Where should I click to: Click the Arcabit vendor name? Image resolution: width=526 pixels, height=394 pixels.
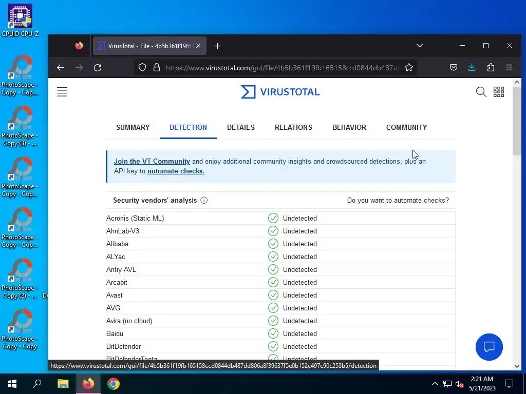click(117, 282)
